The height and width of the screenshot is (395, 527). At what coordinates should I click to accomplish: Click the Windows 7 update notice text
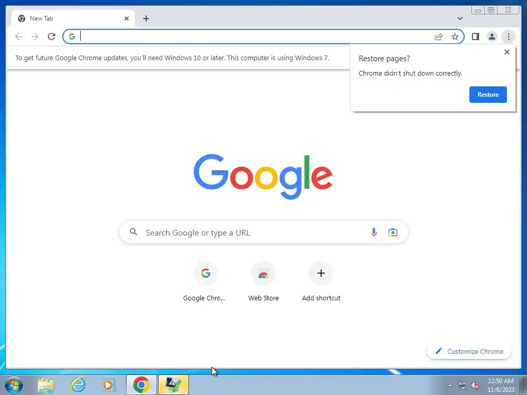click(172, 58)
